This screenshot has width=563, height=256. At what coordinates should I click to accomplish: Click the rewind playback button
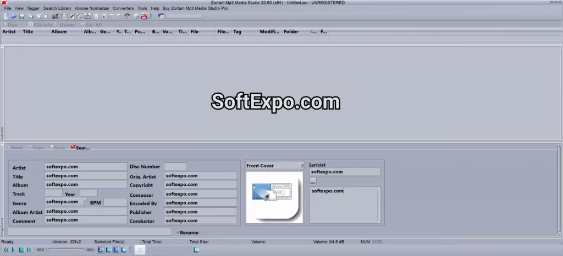6,250
